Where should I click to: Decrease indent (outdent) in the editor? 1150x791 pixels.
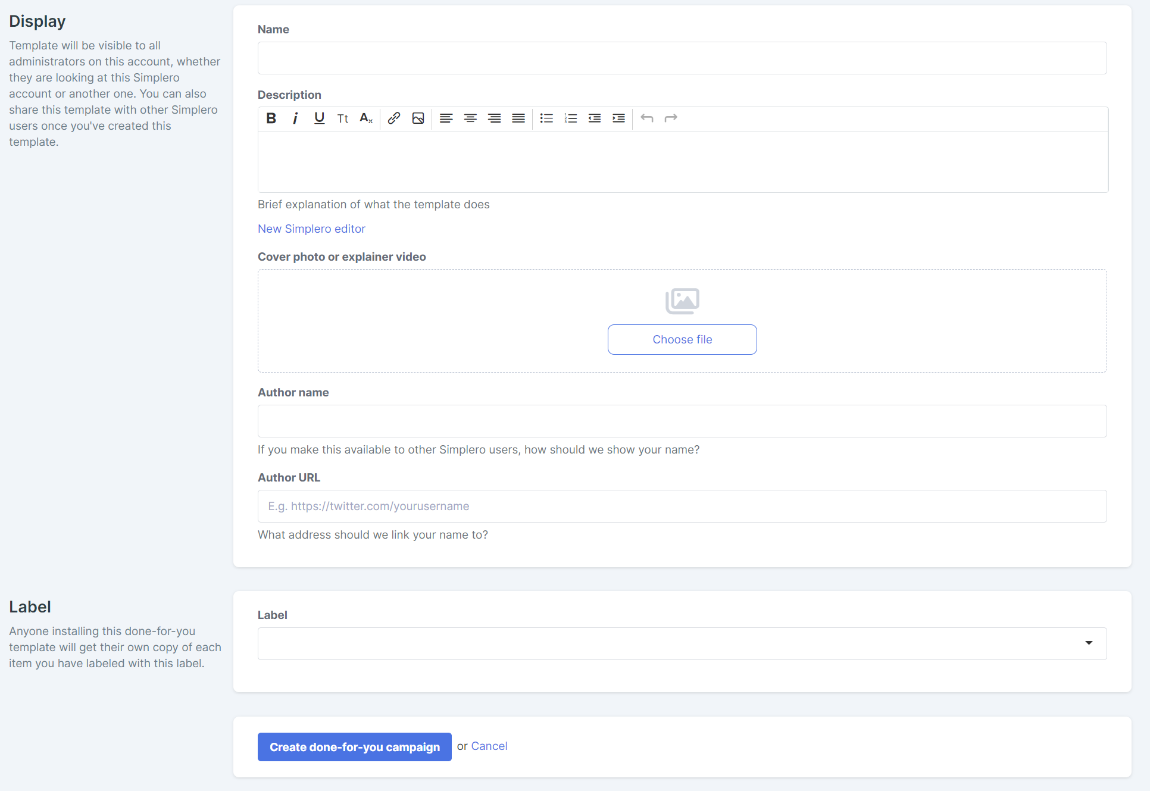pos(595,118)
